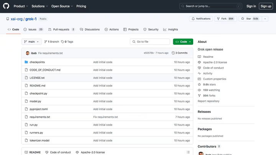This screenshot has height=155, width=276.
Task: Open CODE_OF_CONDUCT.md file
Action: (45, 70)
